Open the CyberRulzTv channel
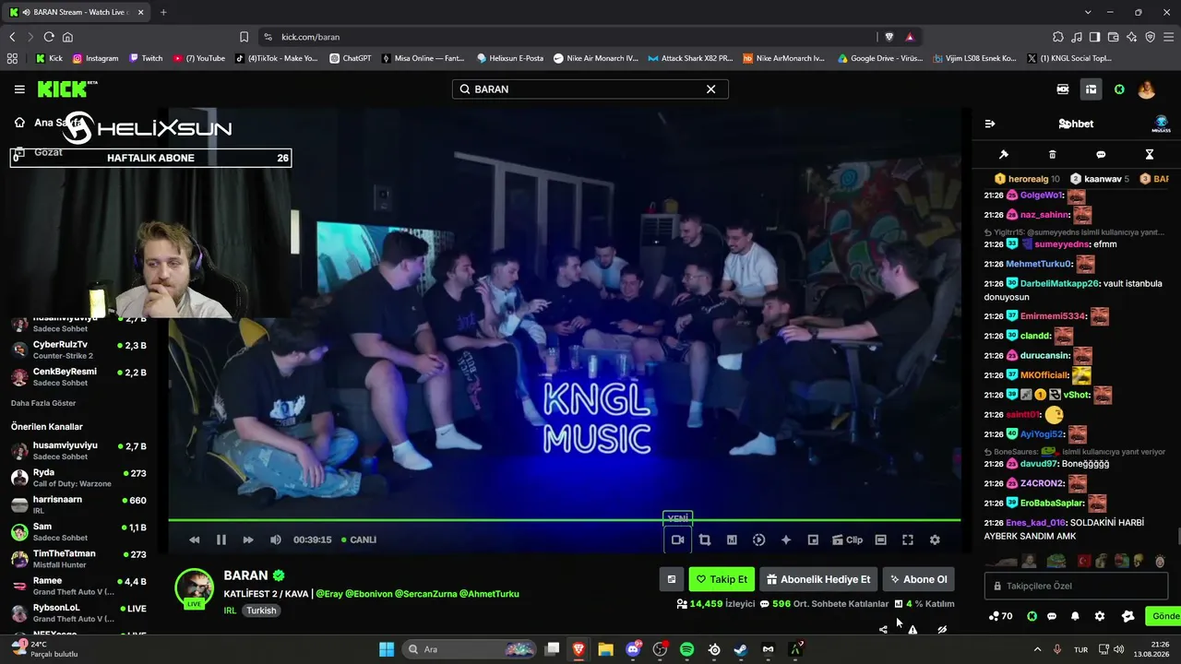This screenshot has height=664, width=1181. (x=78, y=350)
